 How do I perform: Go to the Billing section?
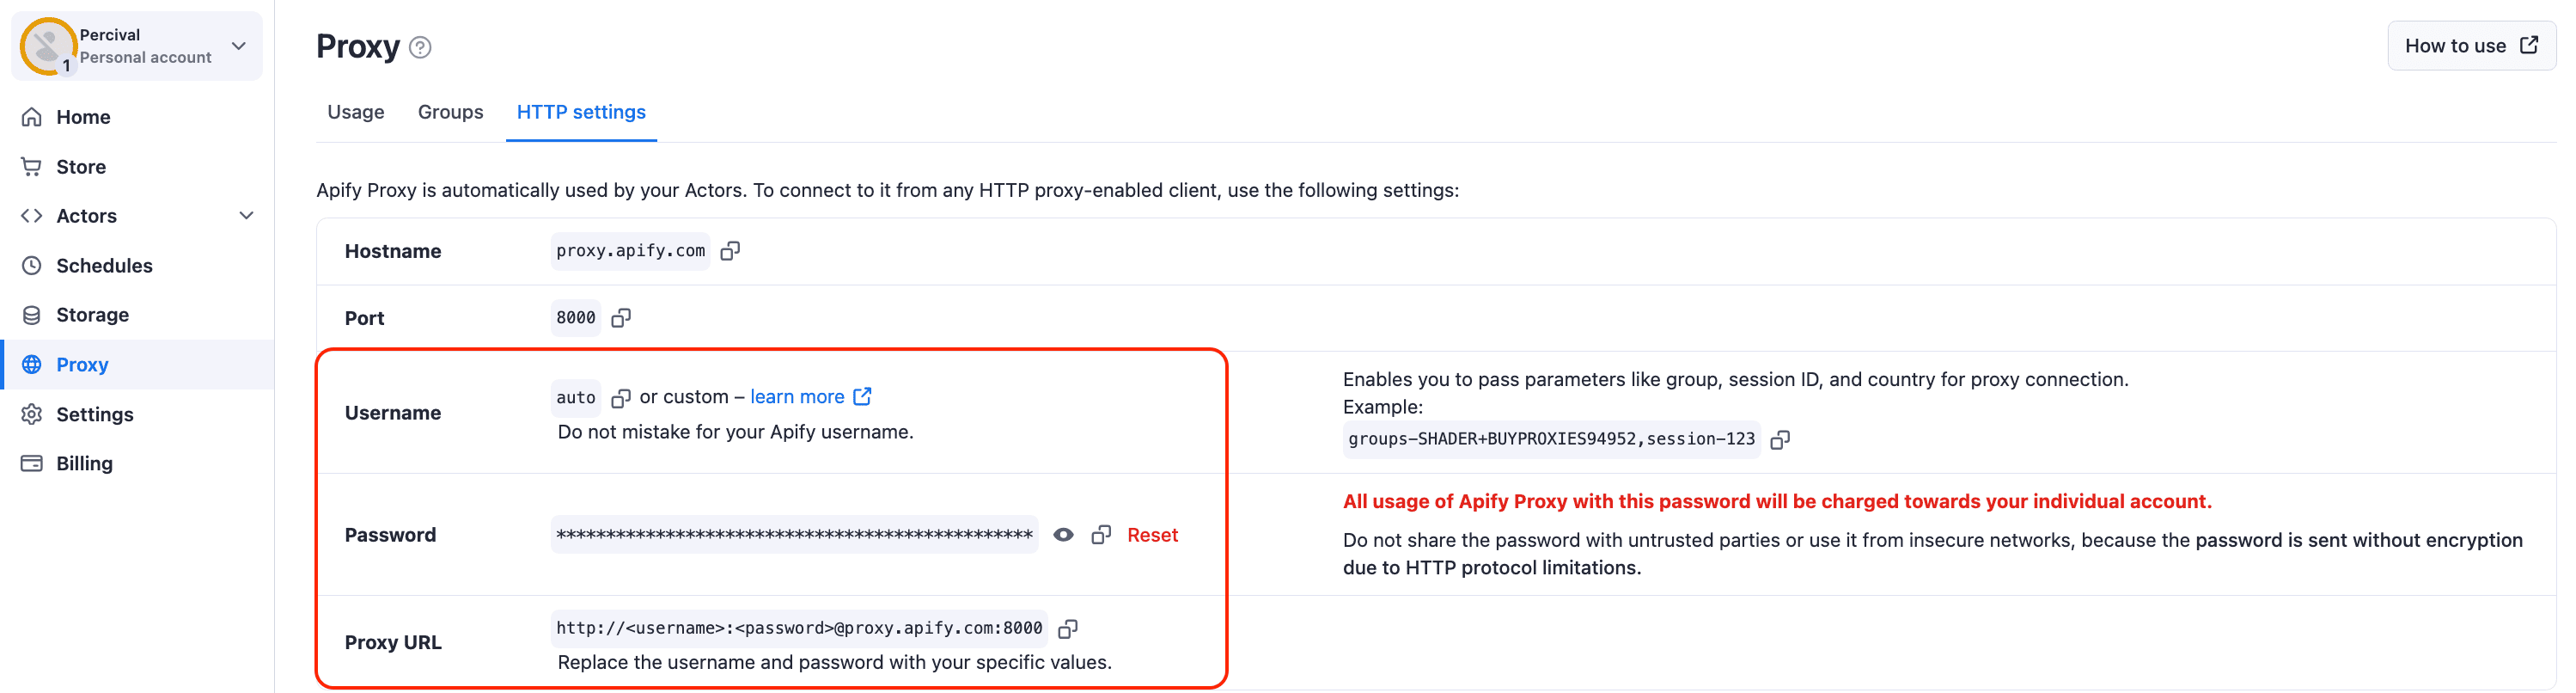point(86,462)
